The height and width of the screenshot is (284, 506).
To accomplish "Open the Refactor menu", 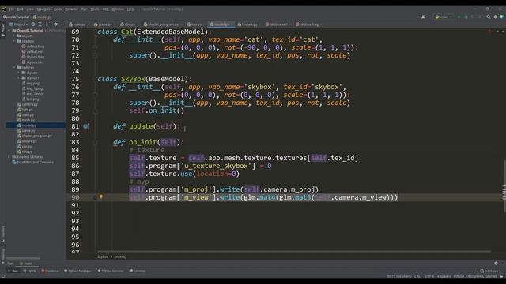I will click(x=72, y=9).
